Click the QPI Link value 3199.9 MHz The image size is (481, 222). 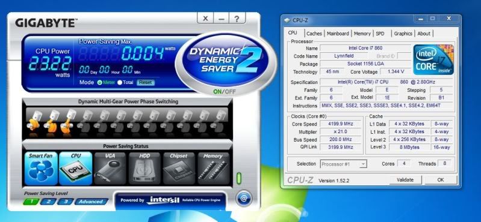pyautogui.click(x=341, y=147)
